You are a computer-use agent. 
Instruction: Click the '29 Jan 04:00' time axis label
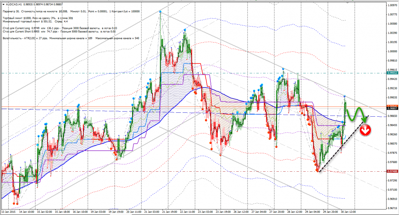312,212
